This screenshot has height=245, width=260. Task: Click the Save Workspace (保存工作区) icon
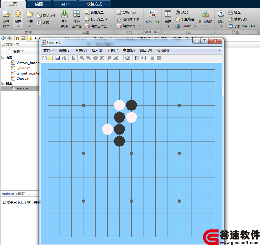pos(77,14)
